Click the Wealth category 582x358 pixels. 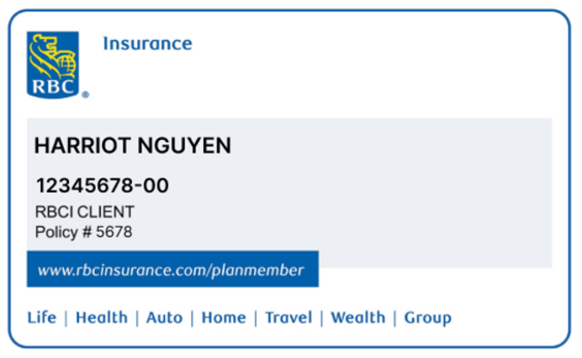click(358, 317)
